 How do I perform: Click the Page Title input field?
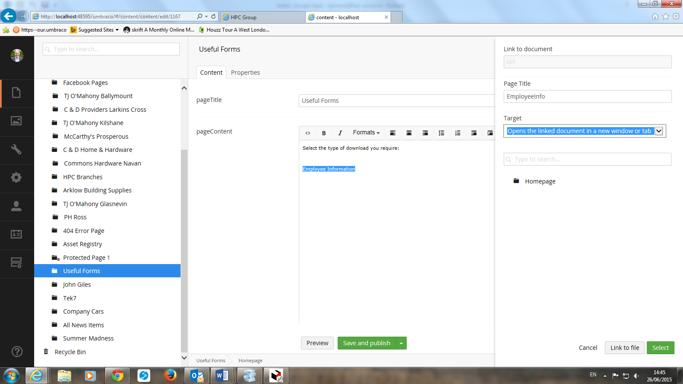tap(588, 96)
